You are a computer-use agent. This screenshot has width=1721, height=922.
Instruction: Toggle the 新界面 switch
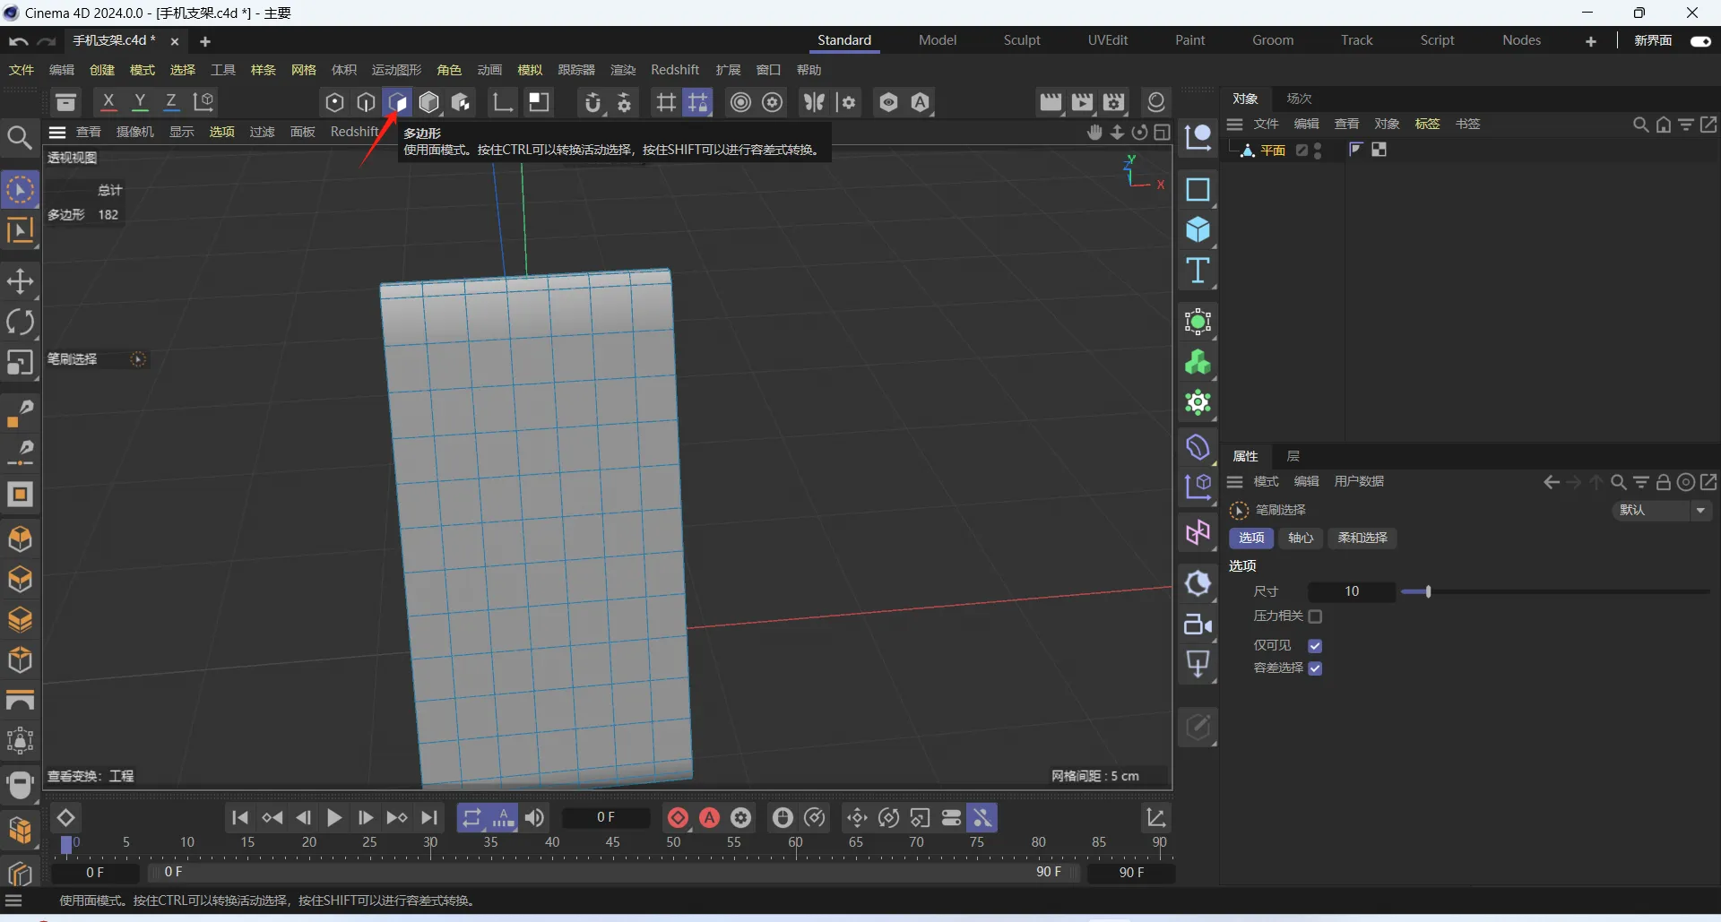1699,41
